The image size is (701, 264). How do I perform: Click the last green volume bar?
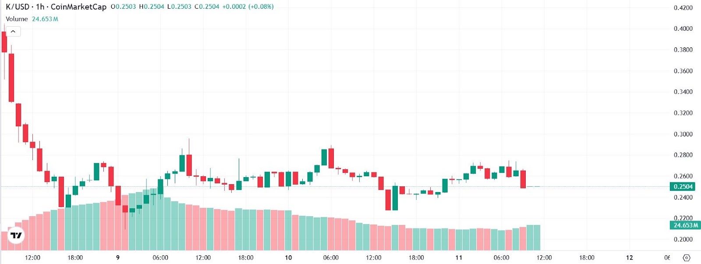(533, 237)
